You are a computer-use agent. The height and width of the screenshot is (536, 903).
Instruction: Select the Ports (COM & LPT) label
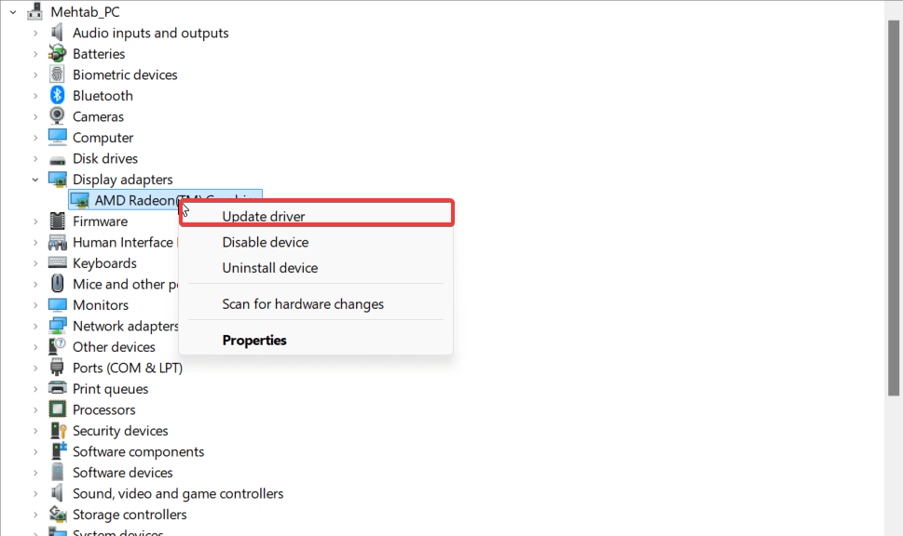point(128,368)
